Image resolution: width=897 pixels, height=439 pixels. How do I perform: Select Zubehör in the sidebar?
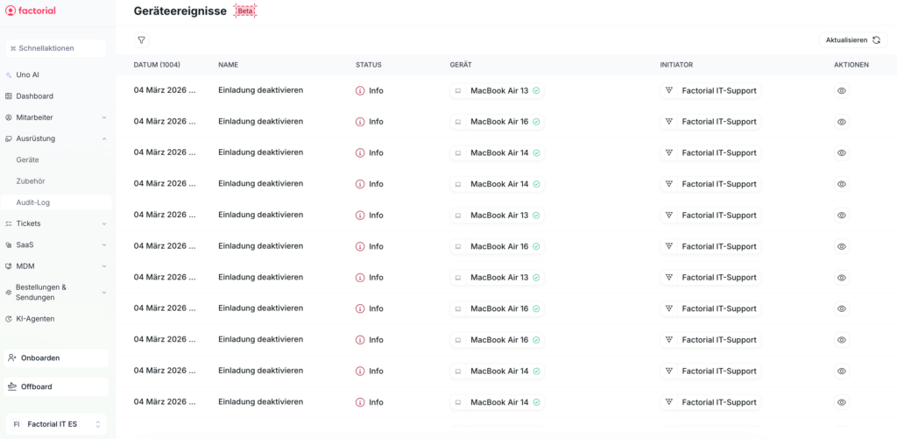pyautogui.click(x=31, y=181)
